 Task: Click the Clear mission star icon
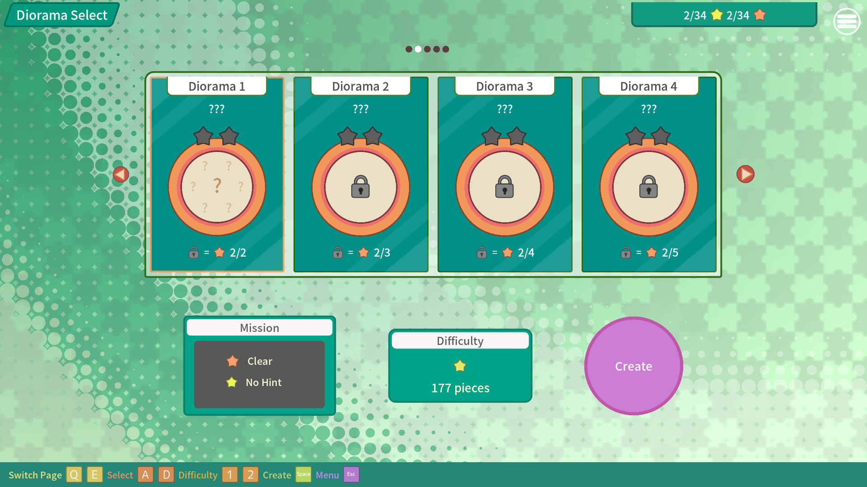coord(232,361)
